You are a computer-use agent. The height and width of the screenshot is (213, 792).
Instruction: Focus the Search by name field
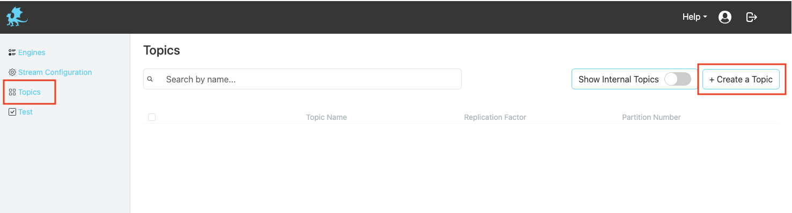tap(302, 79)
